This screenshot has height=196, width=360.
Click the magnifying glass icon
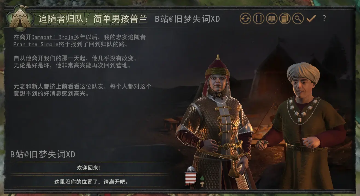click(298, 19)
